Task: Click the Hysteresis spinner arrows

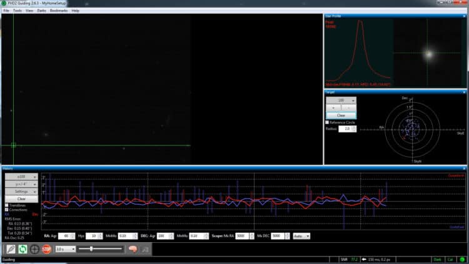Action: tap(101, 236)
